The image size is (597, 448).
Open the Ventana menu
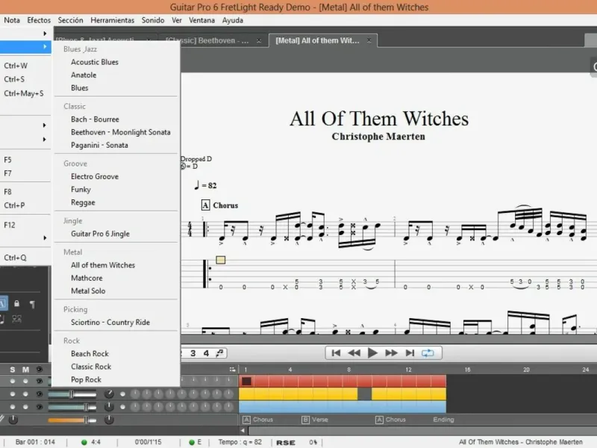point(201,20)
